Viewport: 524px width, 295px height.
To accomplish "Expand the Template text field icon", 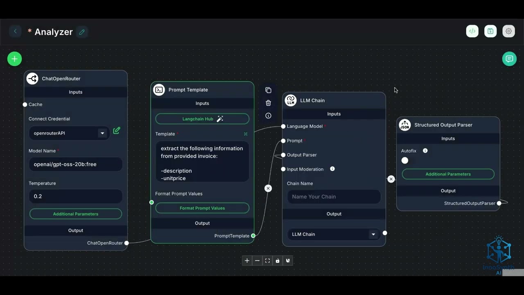I will point(246,134).
